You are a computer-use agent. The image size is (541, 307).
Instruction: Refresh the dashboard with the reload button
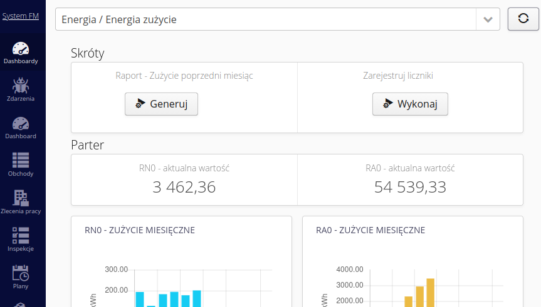click(523, 19)
